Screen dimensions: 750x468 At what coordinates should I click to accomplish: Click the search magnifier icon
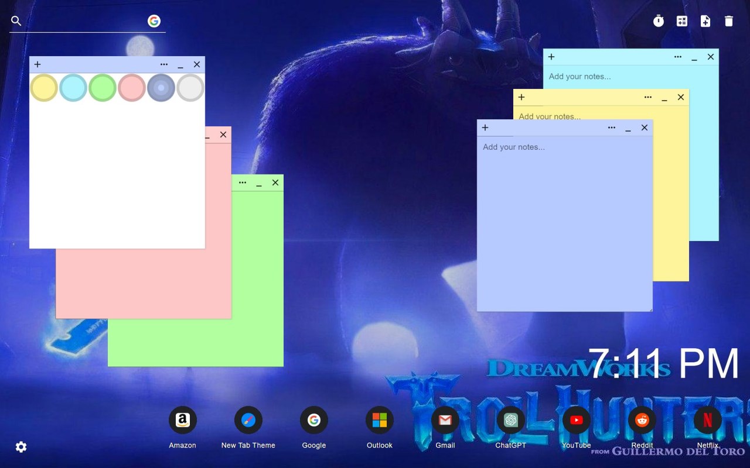16,21
